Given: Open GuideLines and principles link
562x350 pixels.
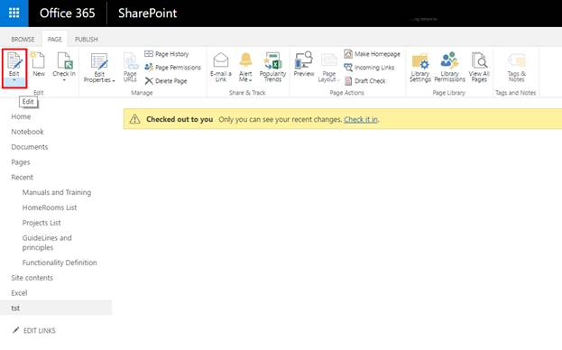Looking at the screenshot, I should (47, 243).
